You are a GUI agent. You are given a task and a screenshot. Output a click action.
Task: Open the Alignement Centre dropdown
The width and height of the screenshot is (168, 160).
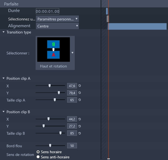coord(57,26)
